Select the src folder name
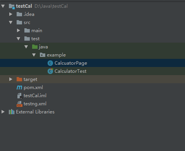185x151 pixels. tap(27, 22)
